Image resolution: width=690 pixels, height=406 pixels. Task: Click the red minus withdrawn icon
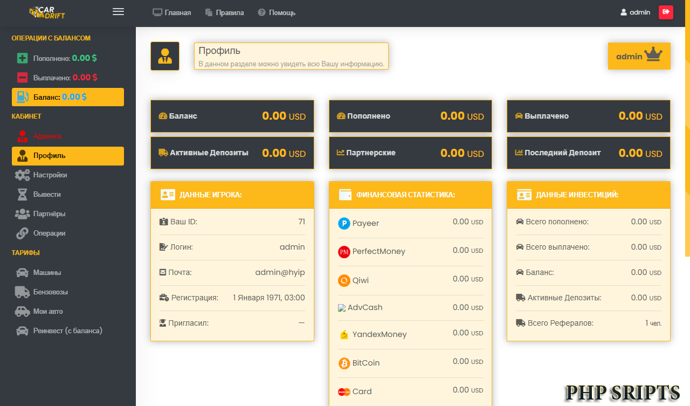(x=22, y=78)
